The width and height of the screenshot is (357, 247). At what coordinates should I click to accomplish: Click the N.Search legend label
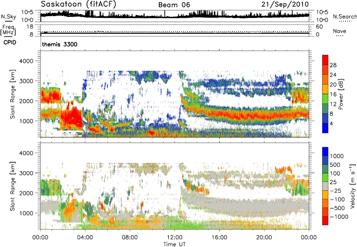pos(345,16)
